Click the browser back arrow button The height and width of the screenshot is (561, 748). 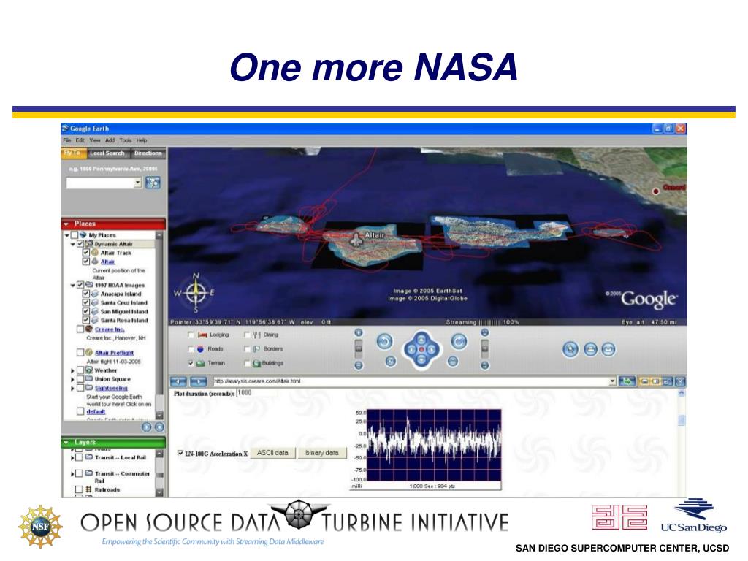coord(178,381)
